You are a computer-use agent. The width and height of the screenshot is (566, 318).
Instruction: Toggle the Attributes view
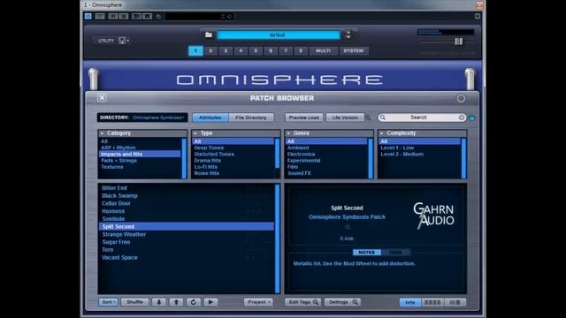pyautogui.click(x=210, y=117)
